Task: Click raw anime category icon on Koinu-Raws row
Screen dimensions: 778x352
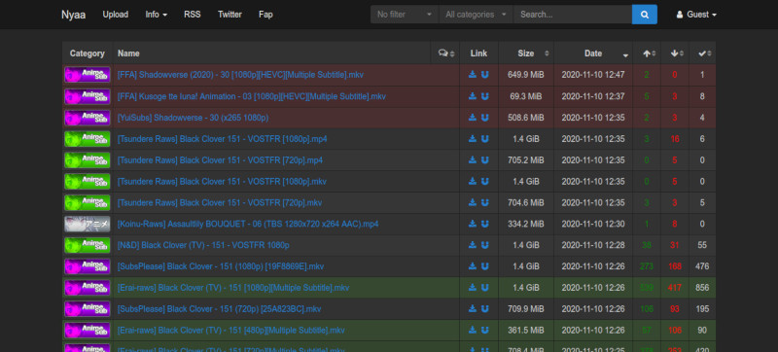Action: [88, 224]
